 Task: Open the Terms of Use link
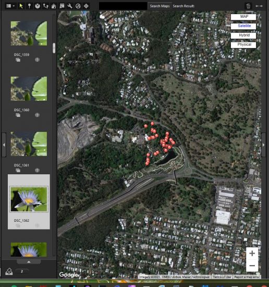pyautogui.click(x=222, y=277)
